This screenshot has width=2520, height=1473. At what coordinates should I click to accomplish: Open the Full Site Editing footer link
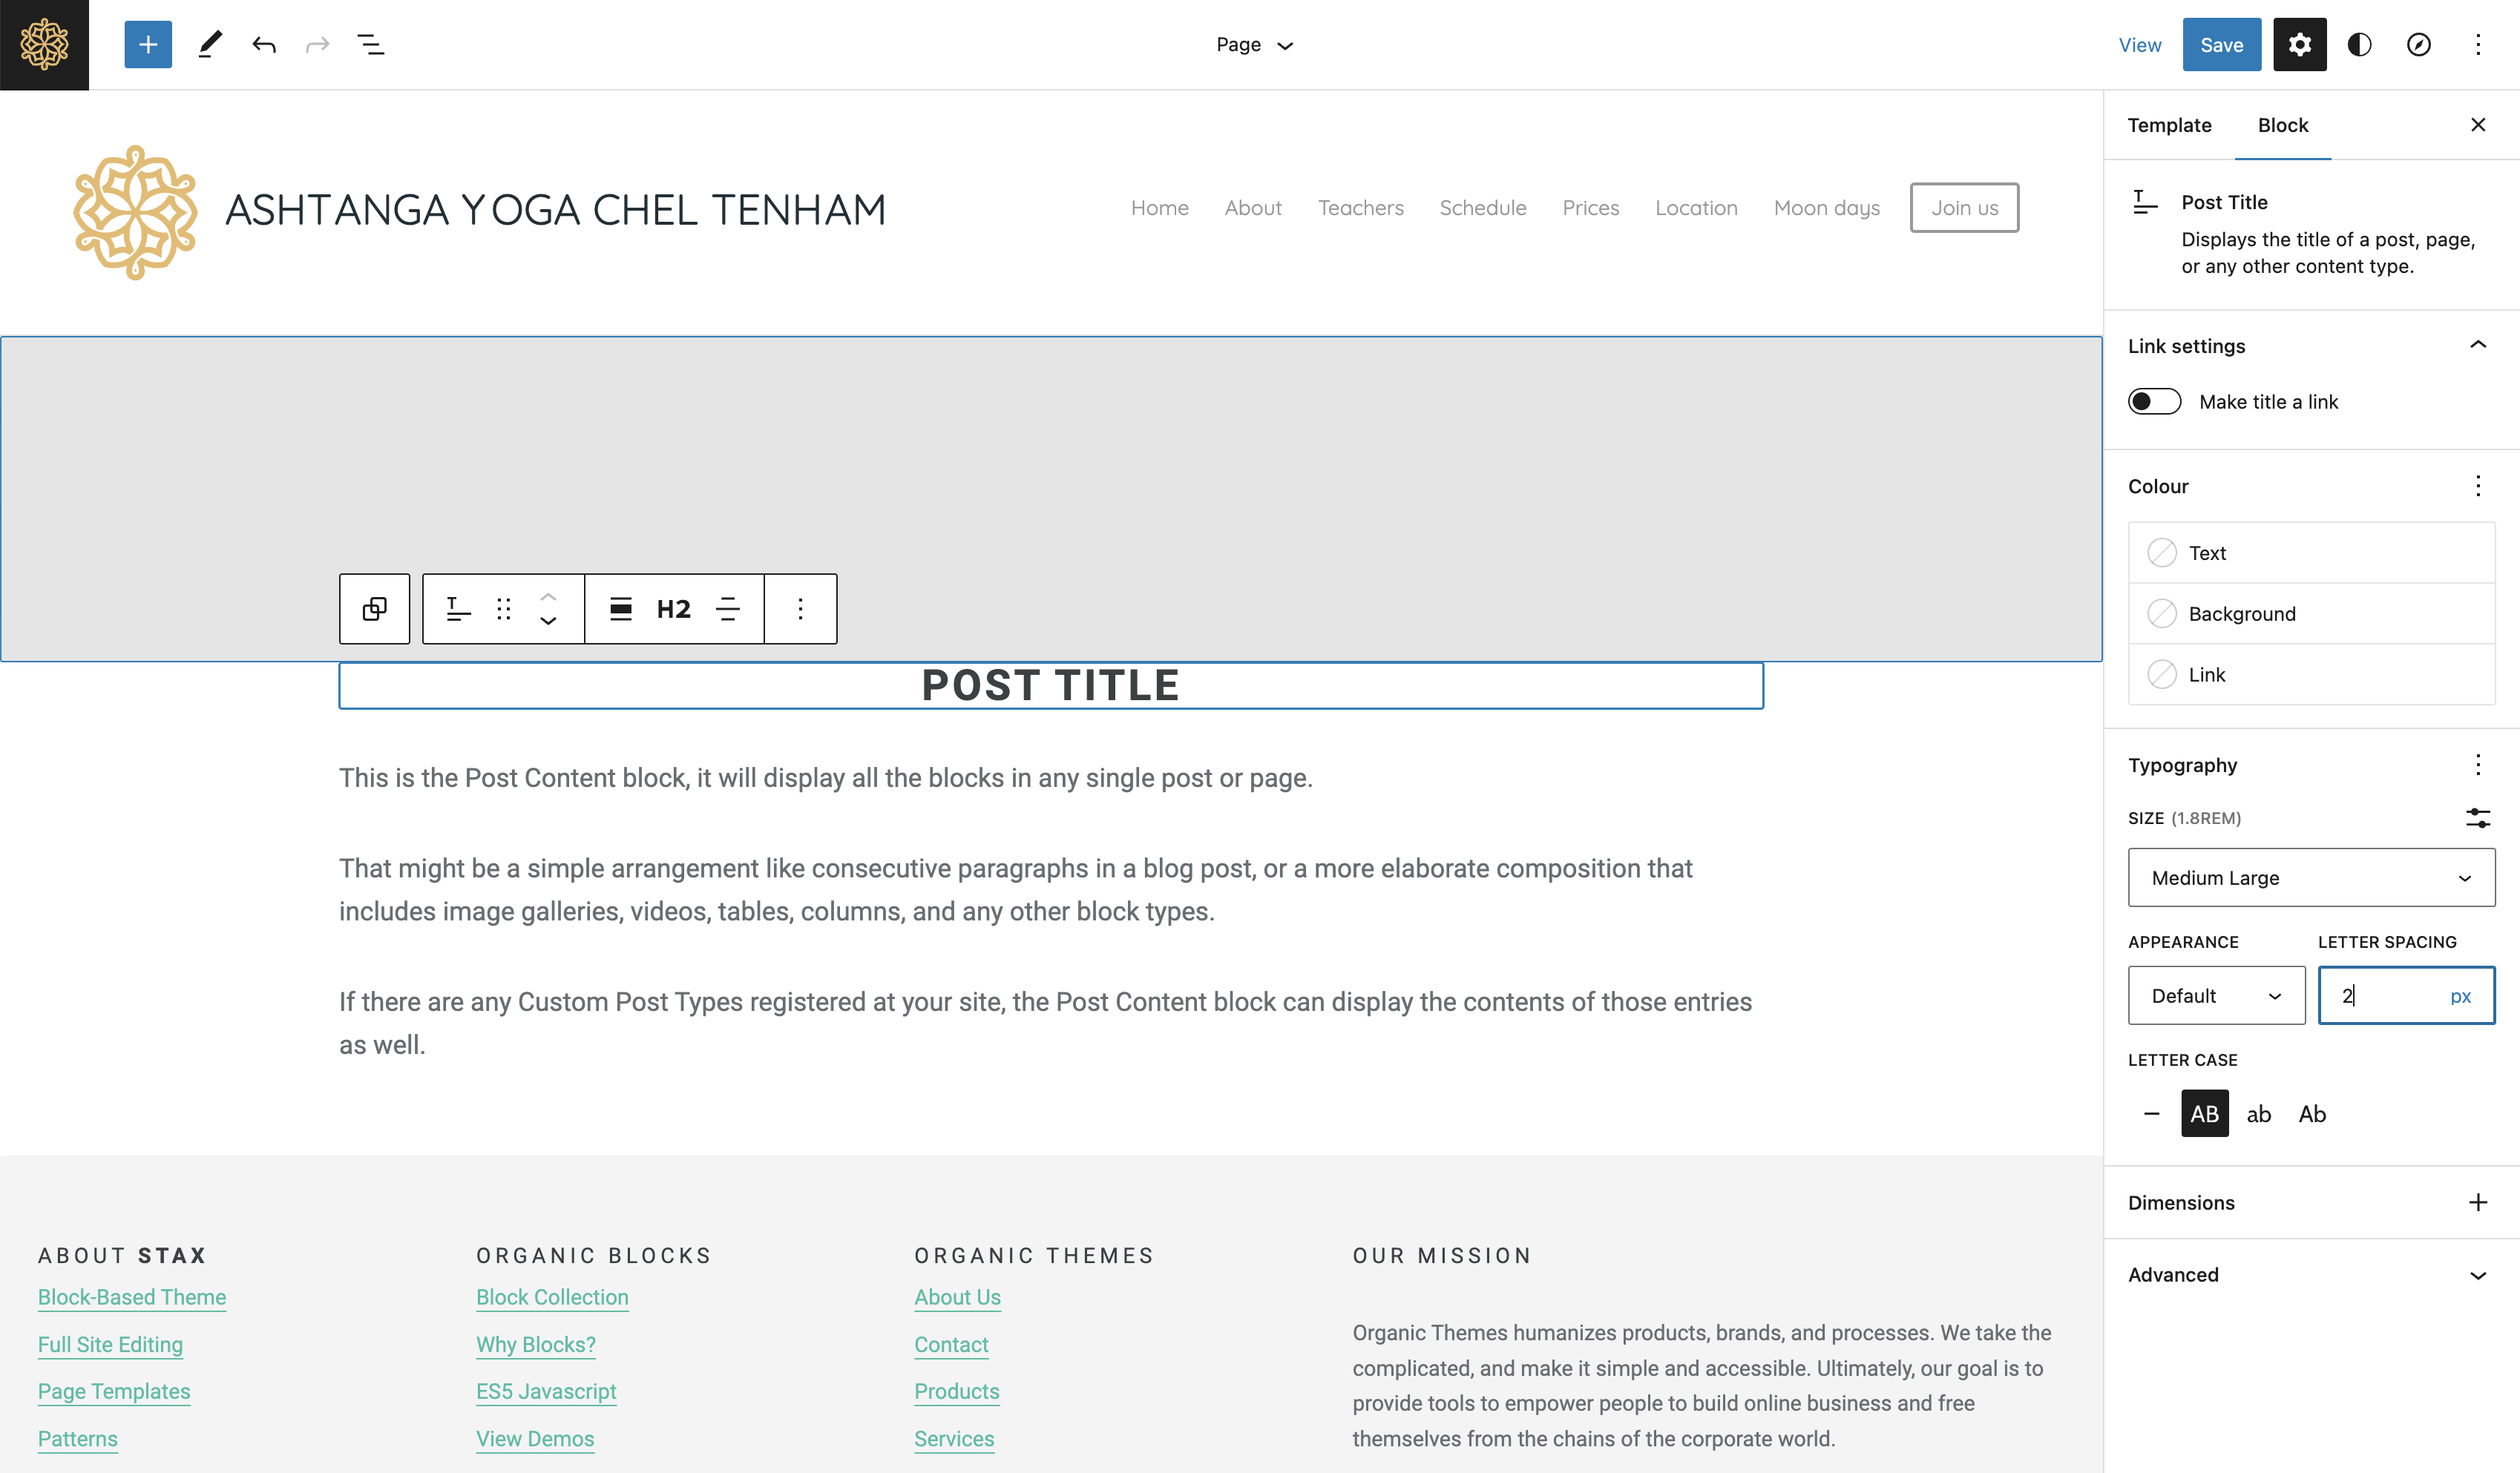tap(110, 1344)
